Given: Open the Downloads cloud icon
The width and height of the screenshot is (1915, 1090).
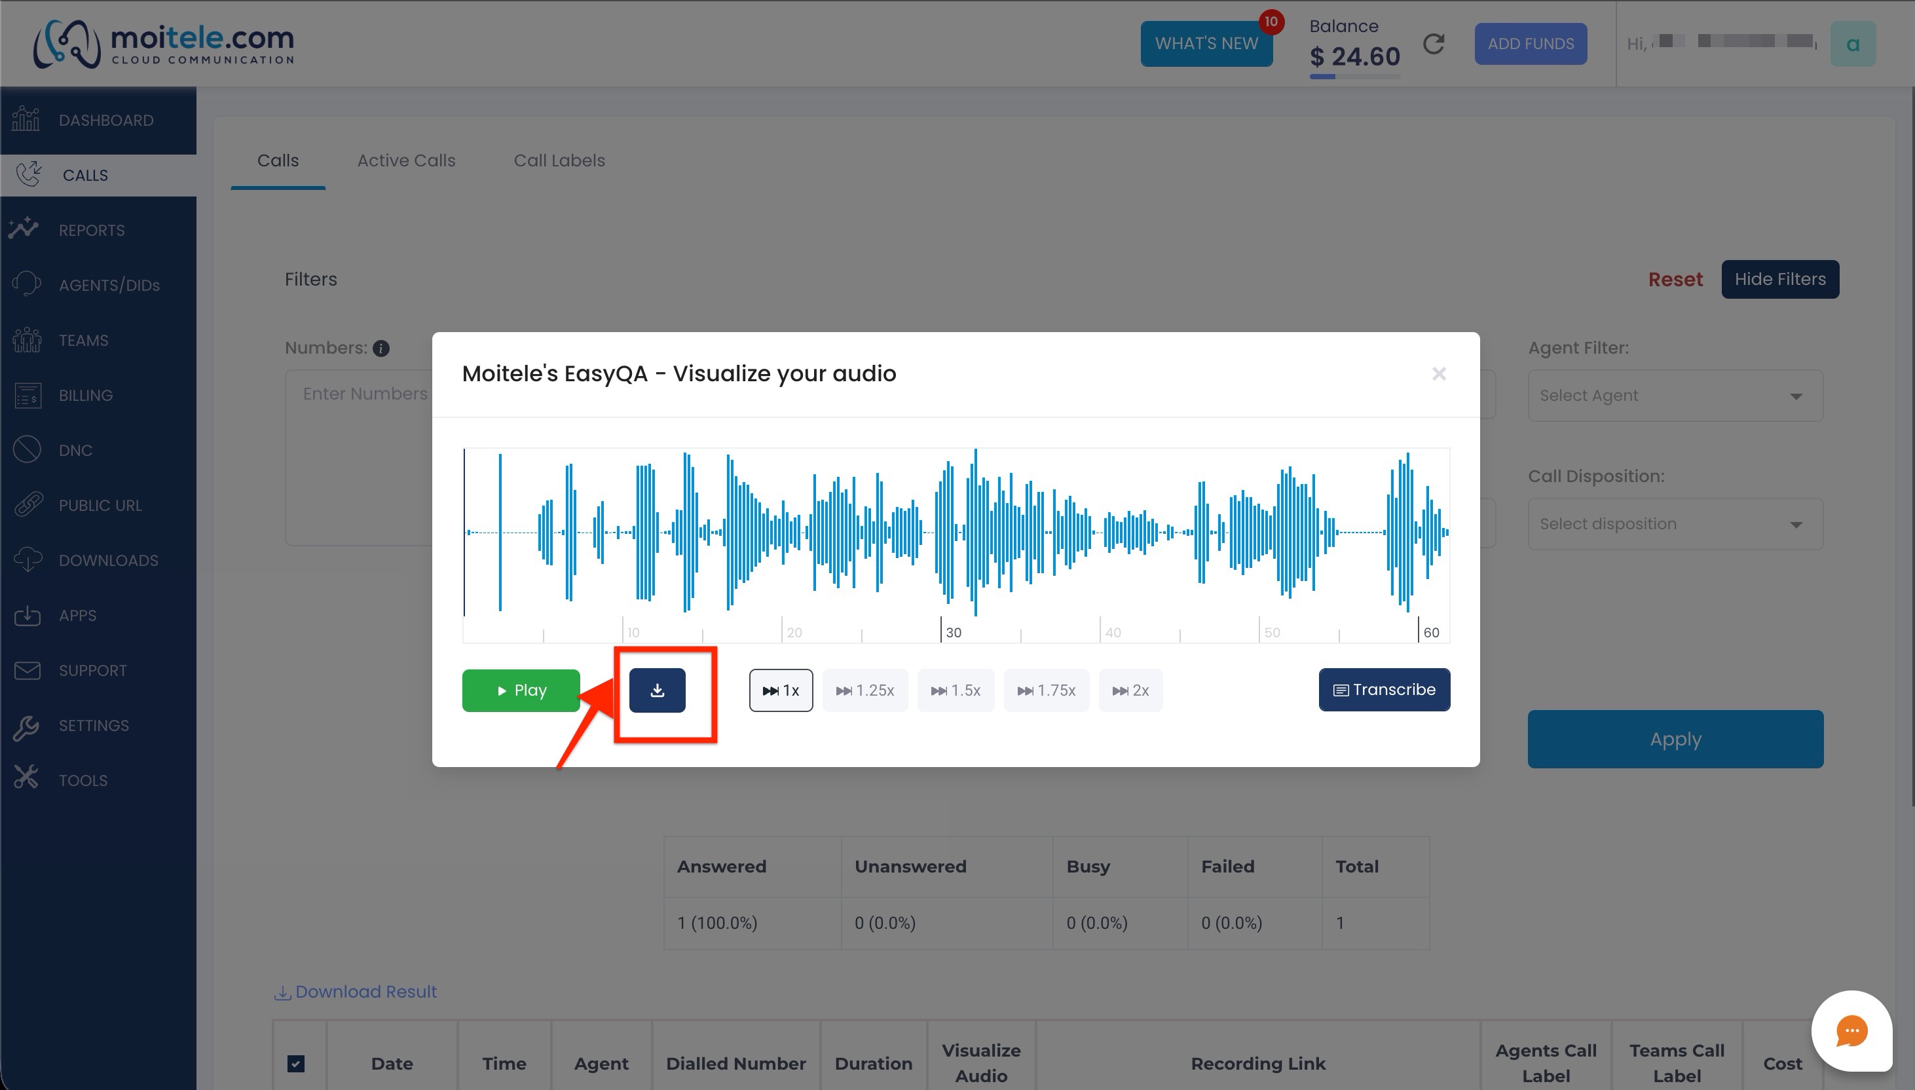Looking at the screenshot, I should click(28, 560).
